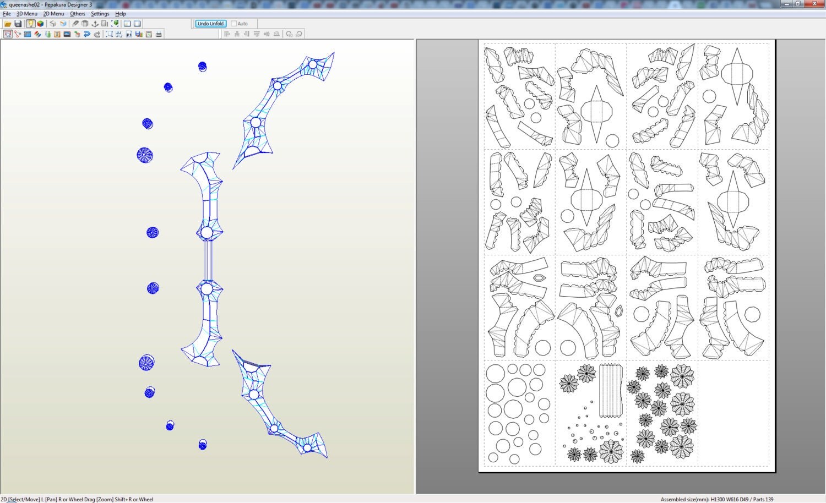Open the Help menu
This screenshot has width=826, height=503.
(x=121, y=14)
